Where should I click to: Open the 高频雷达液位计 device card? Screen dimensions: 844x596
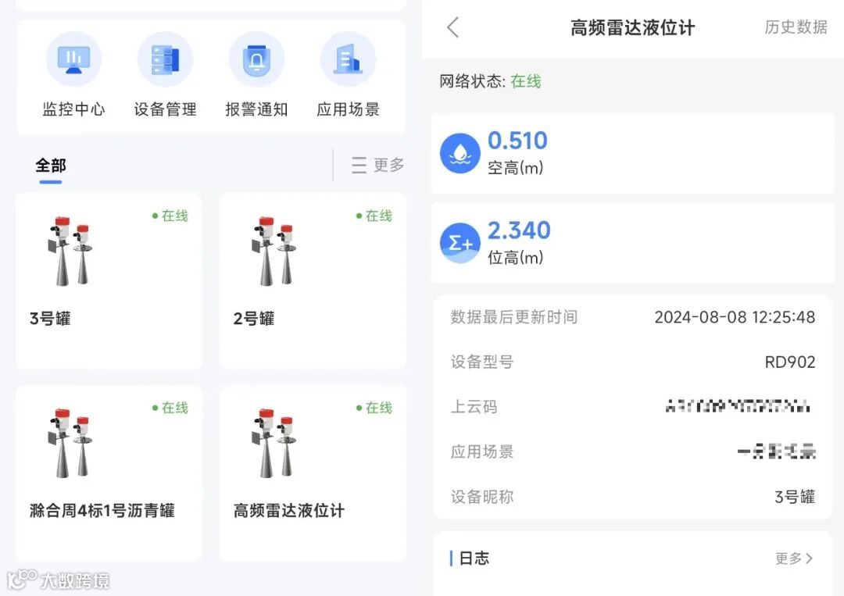click(x=313, y=473)
